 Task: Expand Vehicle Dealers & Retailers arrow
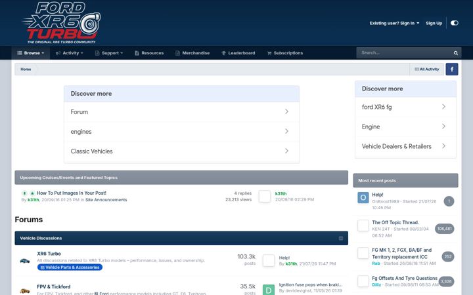443,146
